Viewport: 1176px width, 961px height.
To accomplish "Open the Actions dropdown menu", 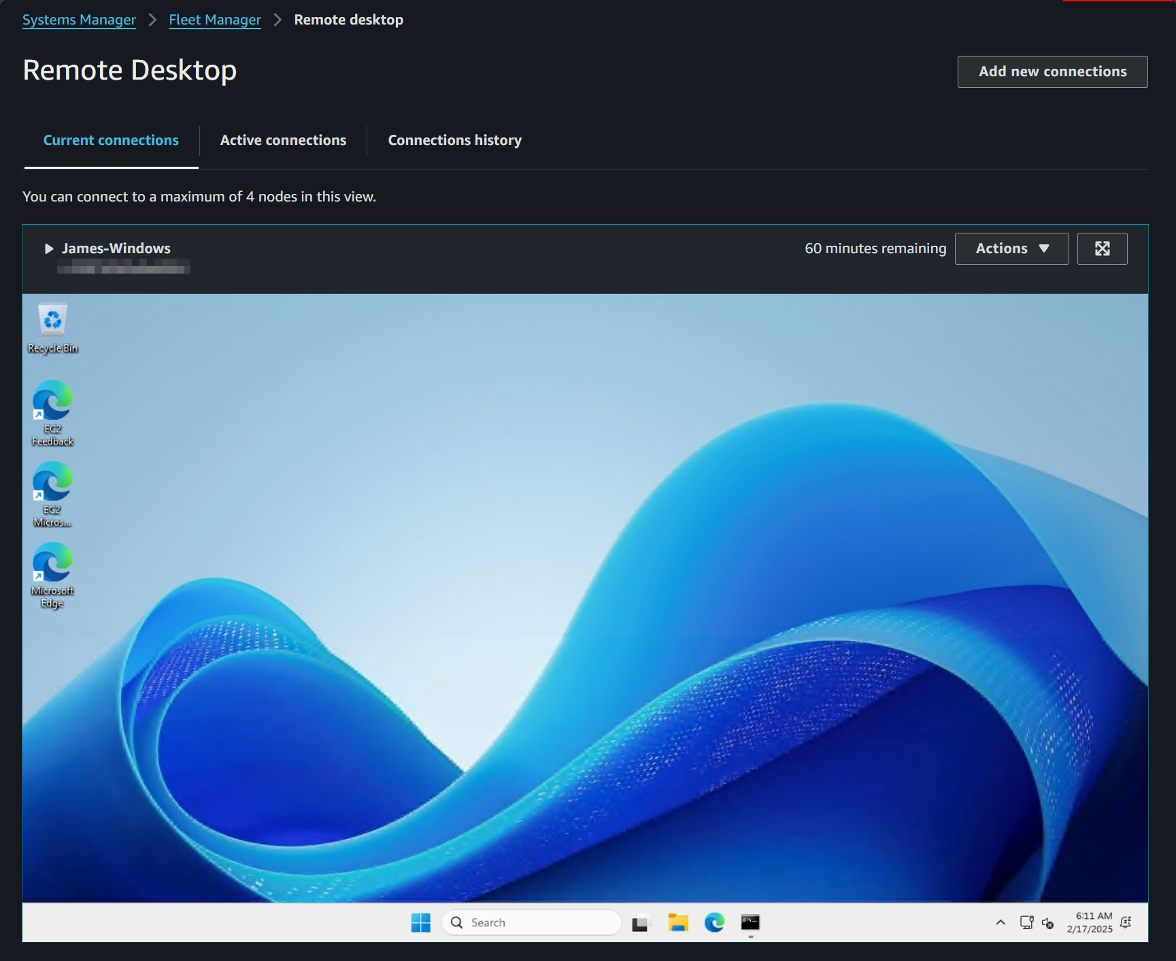I will tap(1011, 248).
